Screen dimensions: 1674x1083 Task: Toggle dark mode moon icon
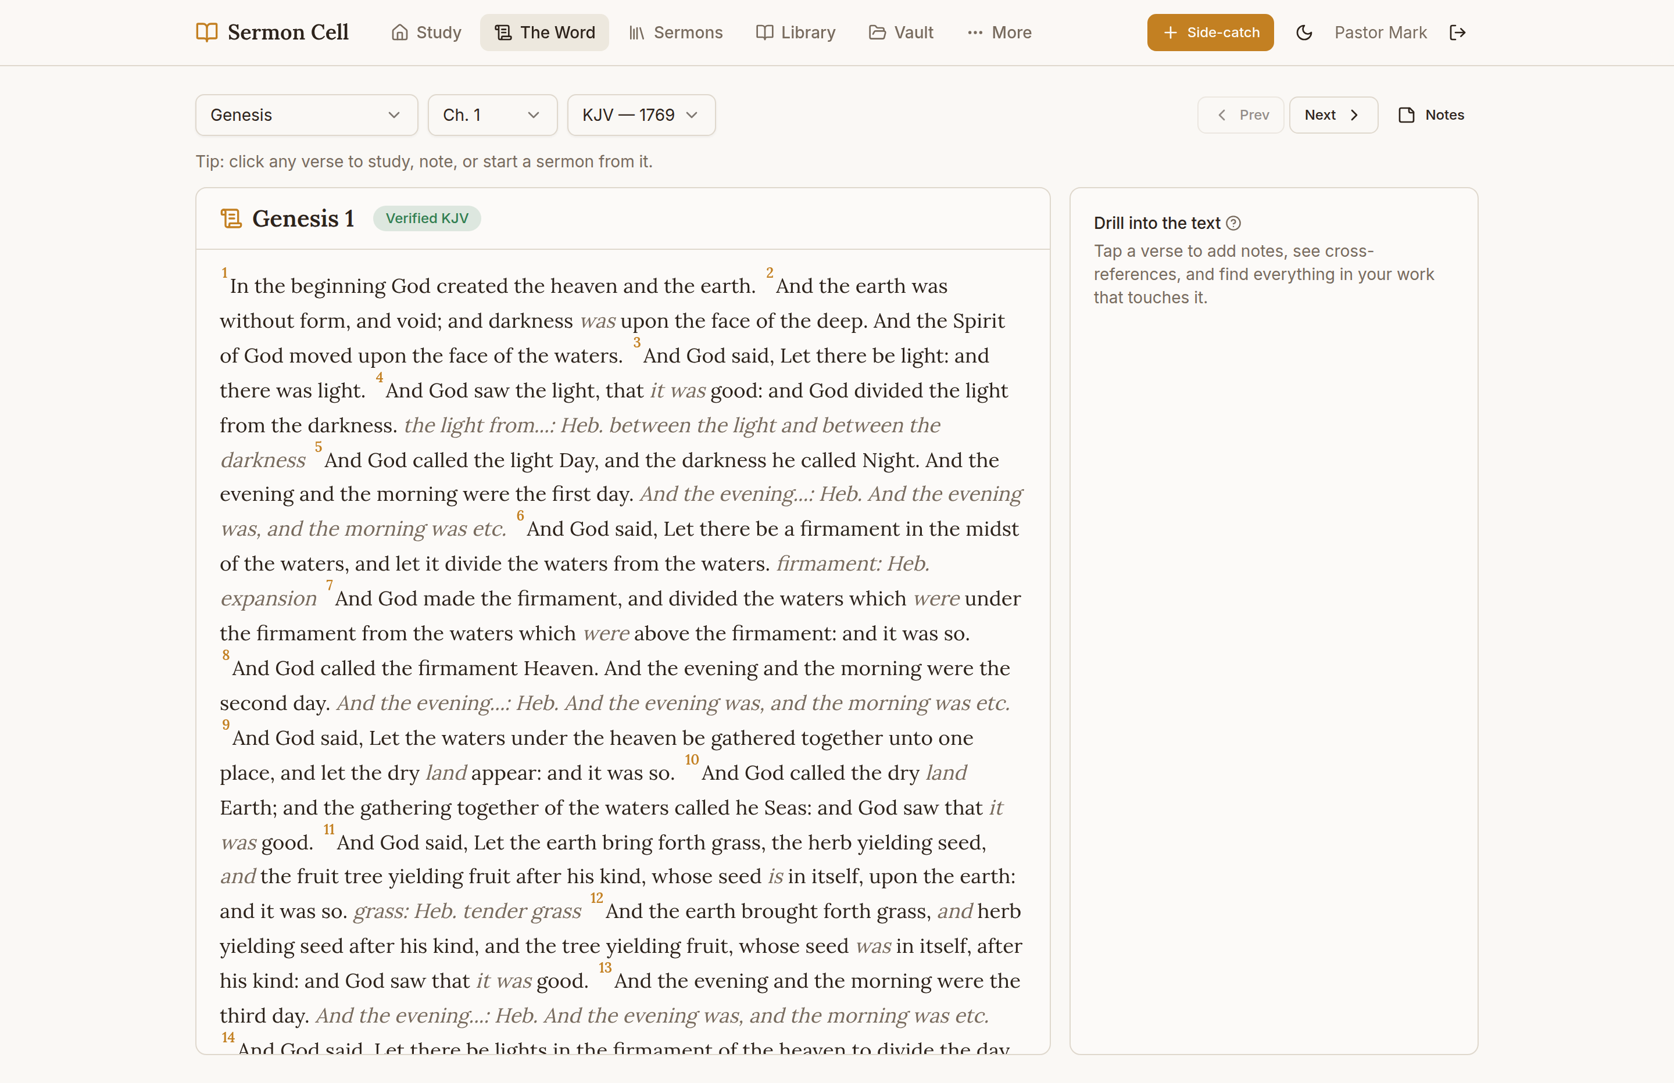[x=1304, y=33]
